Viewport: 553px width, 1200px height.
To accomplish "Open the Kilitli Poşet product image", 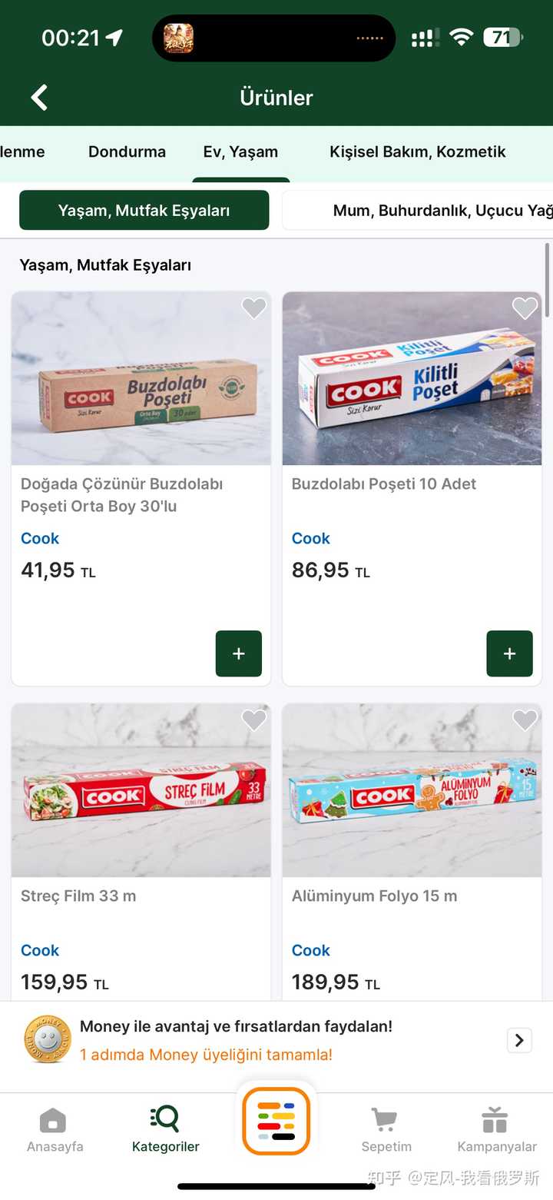I will (412, 378).
